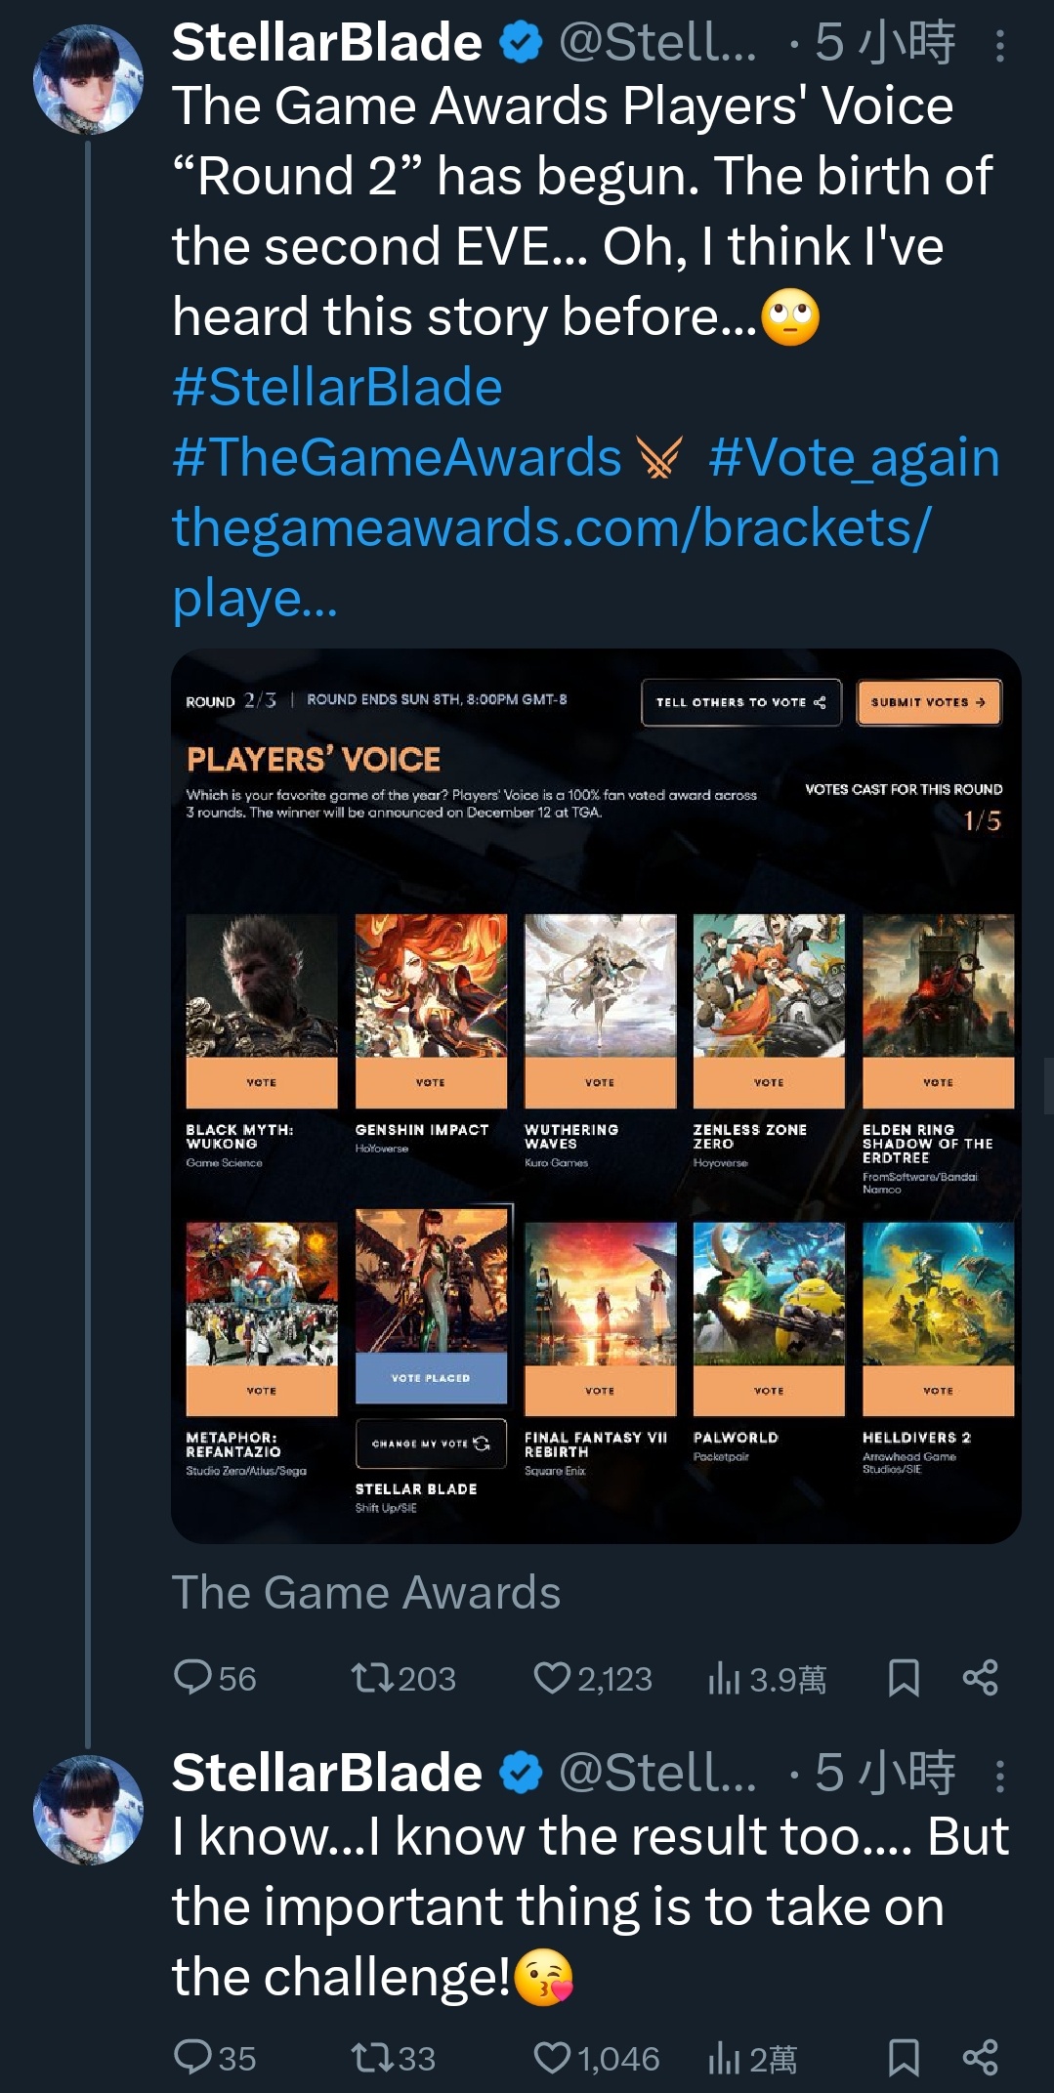Share the first StellarBlade tweet

tap(981, 1678)
